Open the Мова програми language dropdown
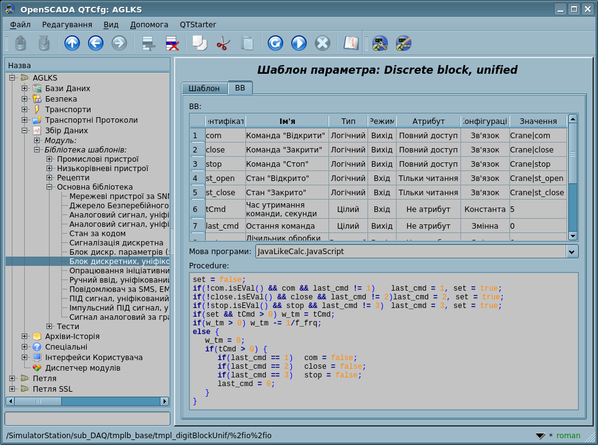This screenshot has width=598, height=445. (x=572, y=252)
